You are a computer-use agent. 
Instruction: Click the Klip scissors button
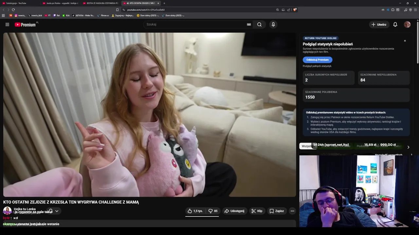(x=257, y=211)
